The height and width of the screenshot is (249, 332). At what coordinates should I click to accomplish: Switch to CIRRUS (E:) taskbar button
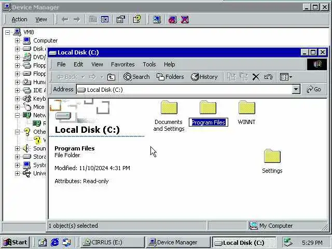tap(112, 242)
